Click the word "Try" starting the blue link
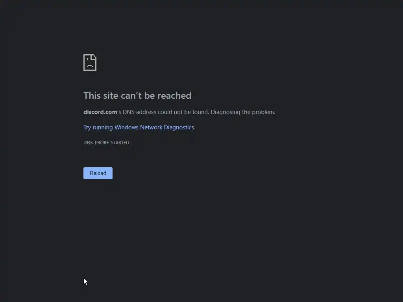The image size is (403, 302). (87, 127)
